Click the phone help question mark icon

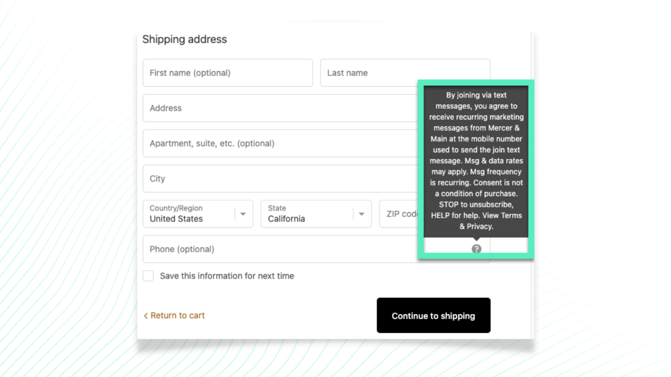476,249
